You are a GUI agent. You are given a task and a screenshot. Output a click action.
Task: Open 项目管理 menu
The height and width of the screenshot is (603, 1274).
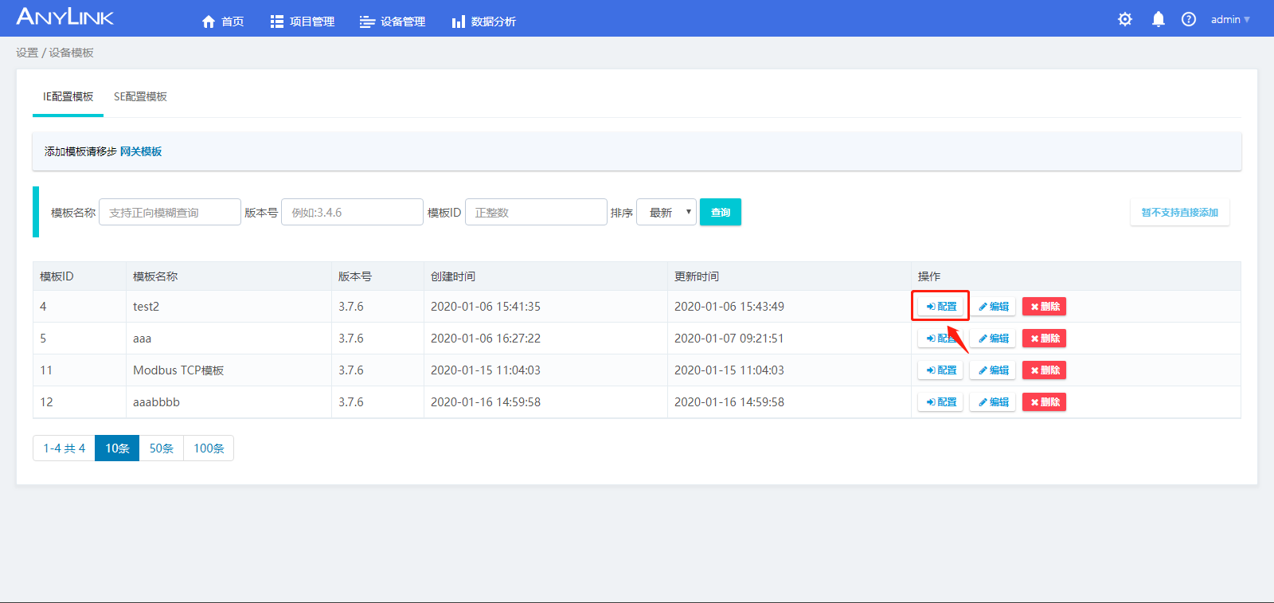click(x=303, y=22)
